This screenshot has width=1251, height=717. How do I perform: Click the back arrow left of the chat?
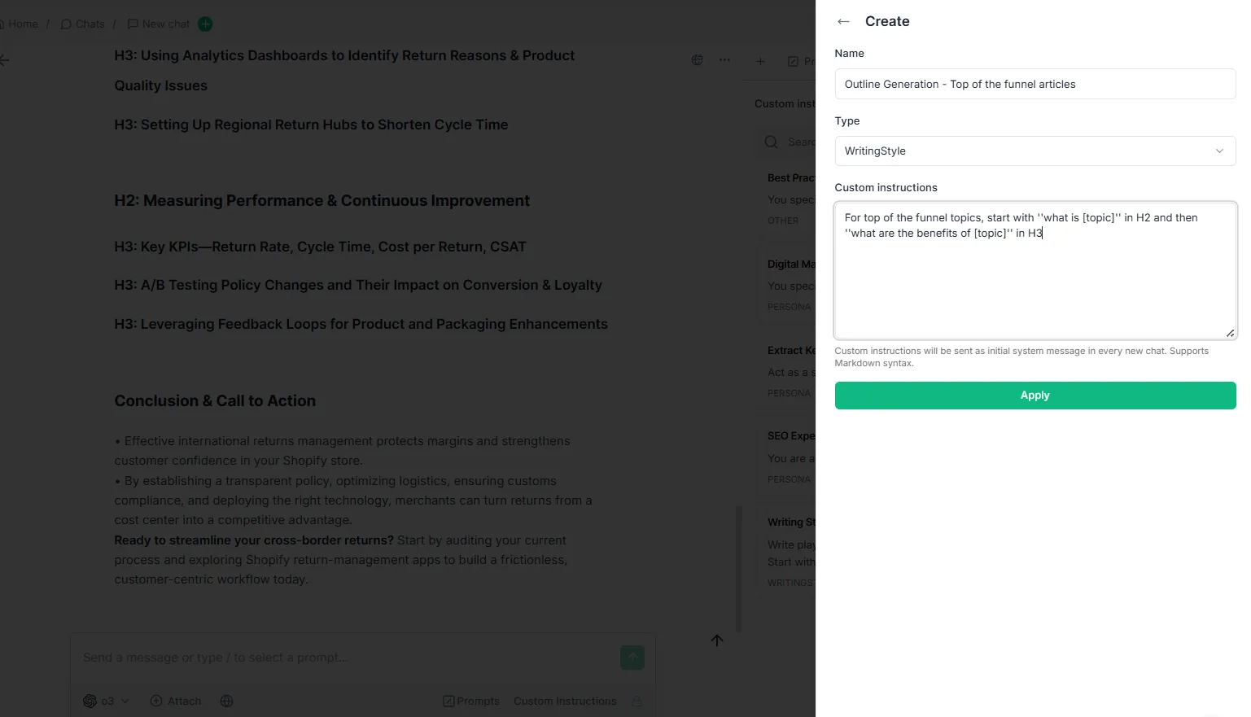[5, 60]
